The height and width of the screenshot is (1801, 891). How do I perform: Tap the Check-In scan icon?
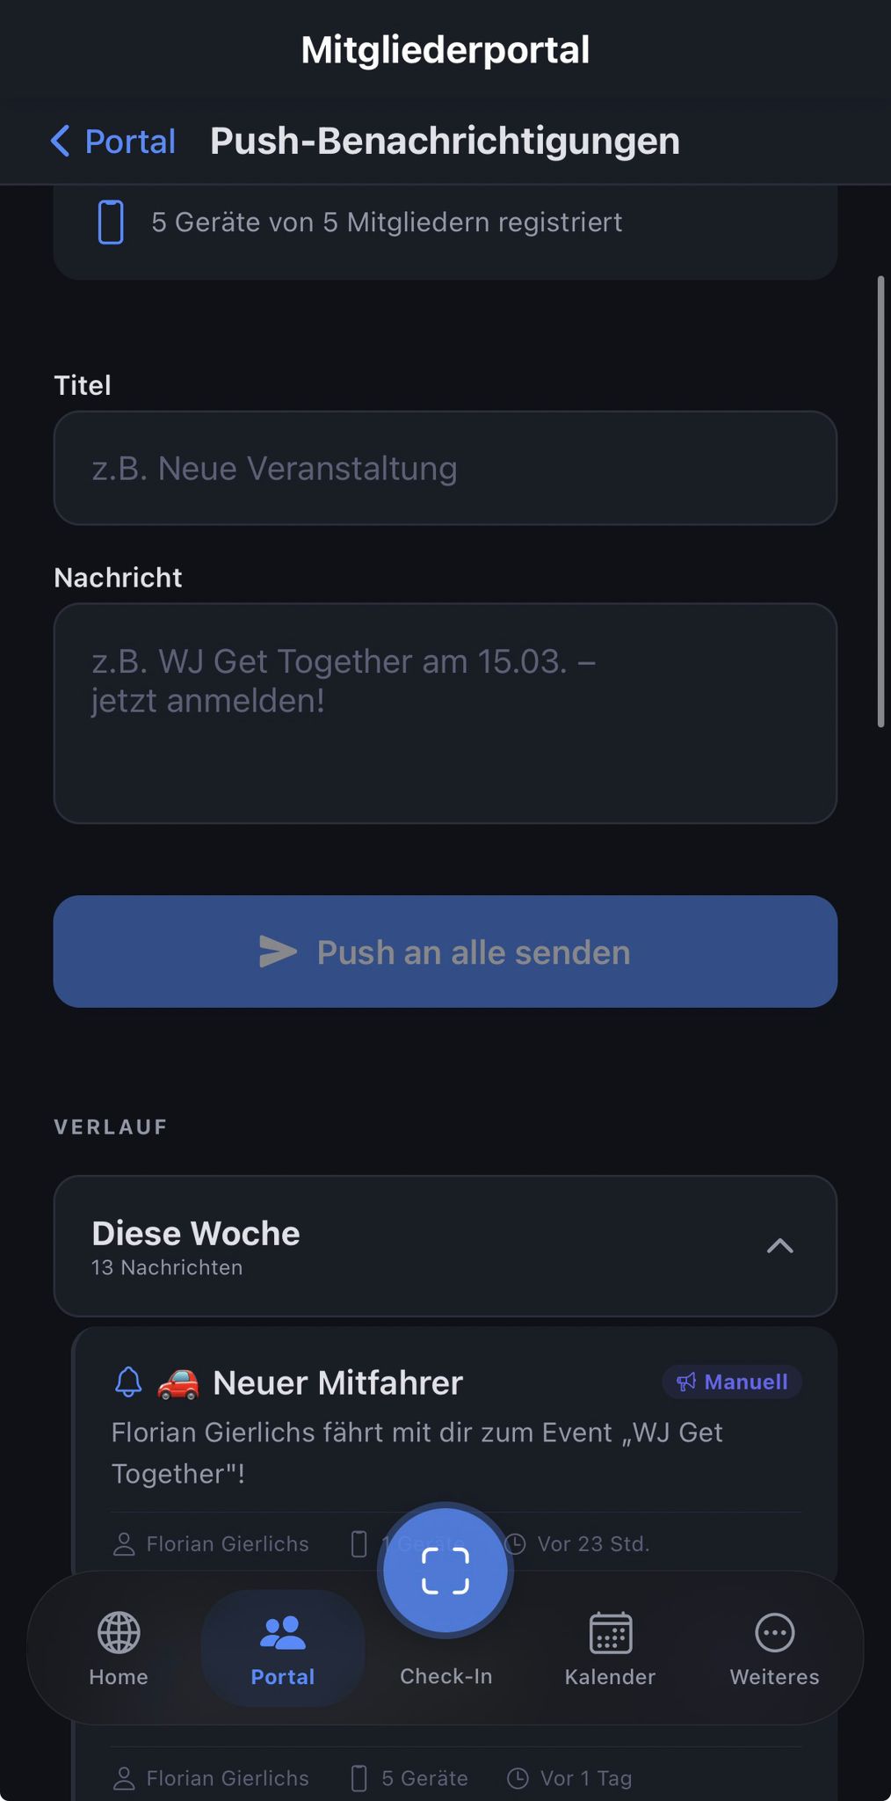[445, 1571]
